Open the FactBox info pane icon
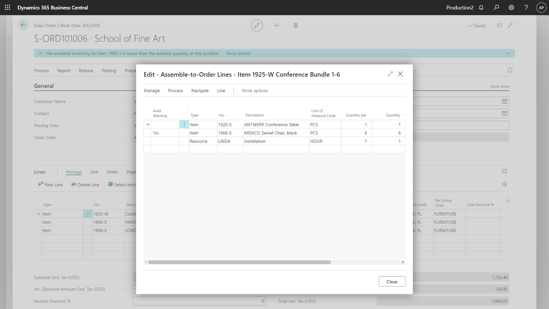The height and width of the screenshot is (309, 549). [x=510, y=70]
